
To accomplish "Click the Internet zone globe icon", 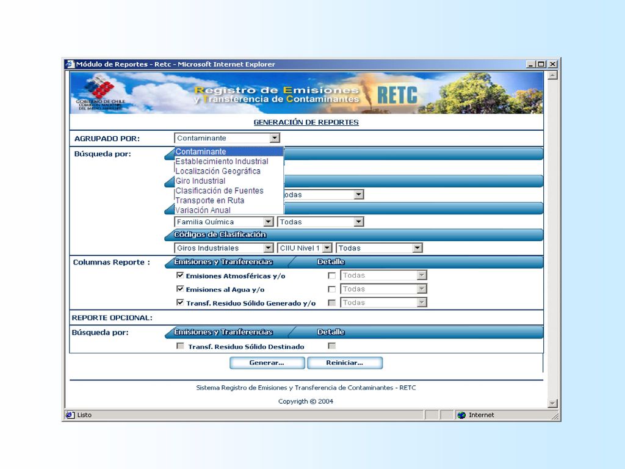I will pos(461,415).
